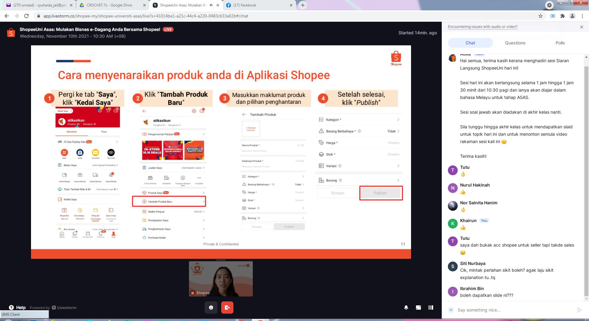Viewport: 589px width, 321px height.
Task: Toggle the sidebar panel visibility
Action: pos(431,308)
